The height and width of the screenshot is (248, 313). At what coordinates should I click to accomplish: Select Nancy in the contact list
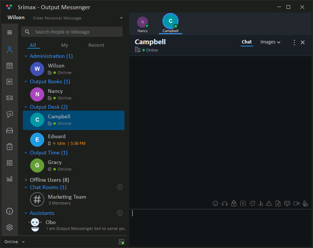coord(74,94)
